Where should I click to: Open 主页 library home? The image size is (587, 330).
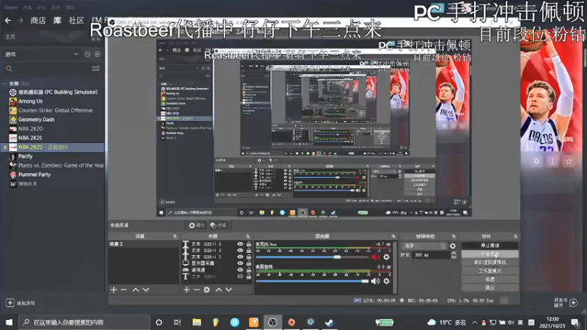click(10, 37)
